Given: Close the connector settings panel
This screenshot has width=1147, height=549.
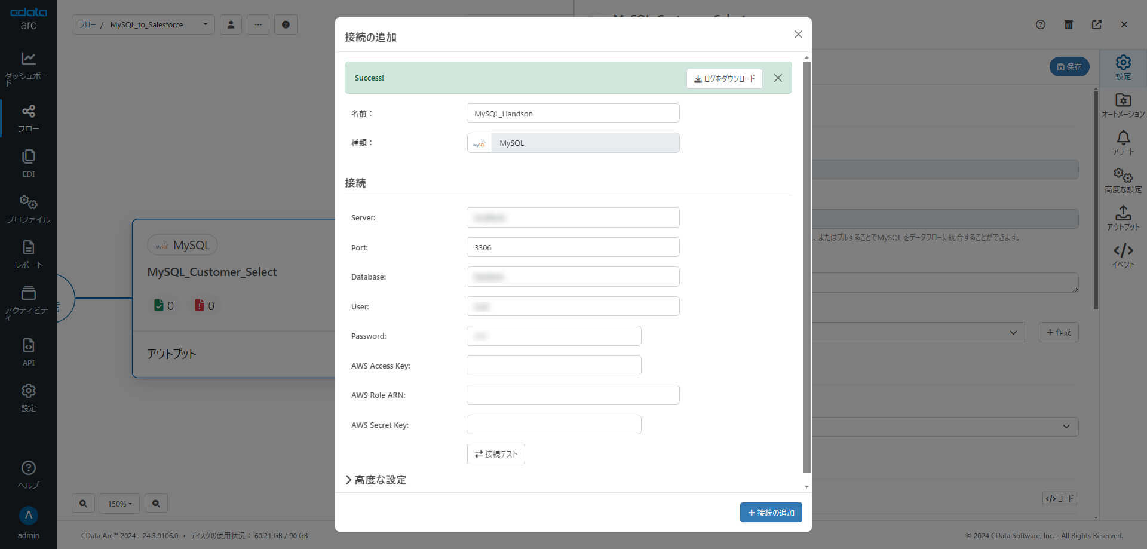Looking at the screenshot, I should (1124, 24).
